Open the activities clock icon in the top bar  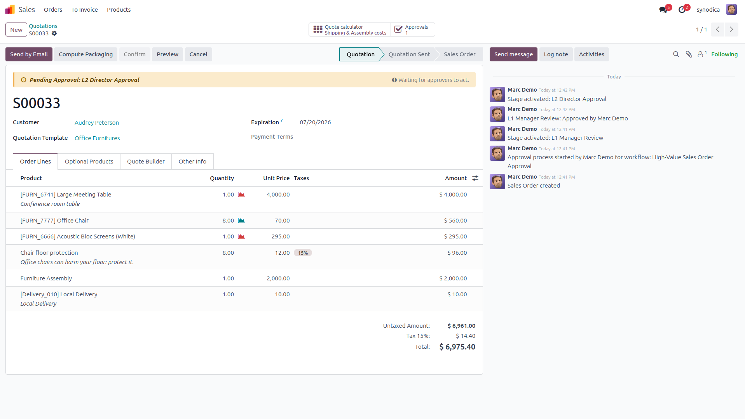682,10
